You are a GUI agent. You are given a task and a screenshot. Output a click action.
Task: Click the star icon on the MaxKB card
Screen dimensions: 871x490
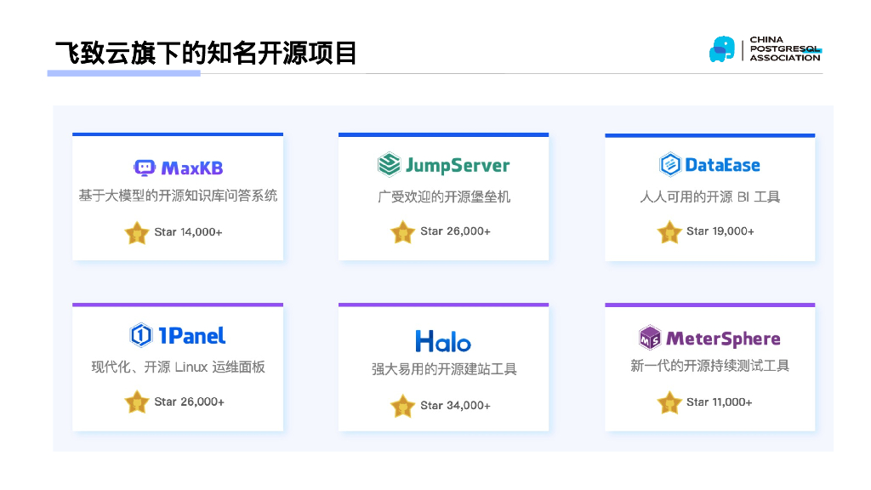[137, 231]
